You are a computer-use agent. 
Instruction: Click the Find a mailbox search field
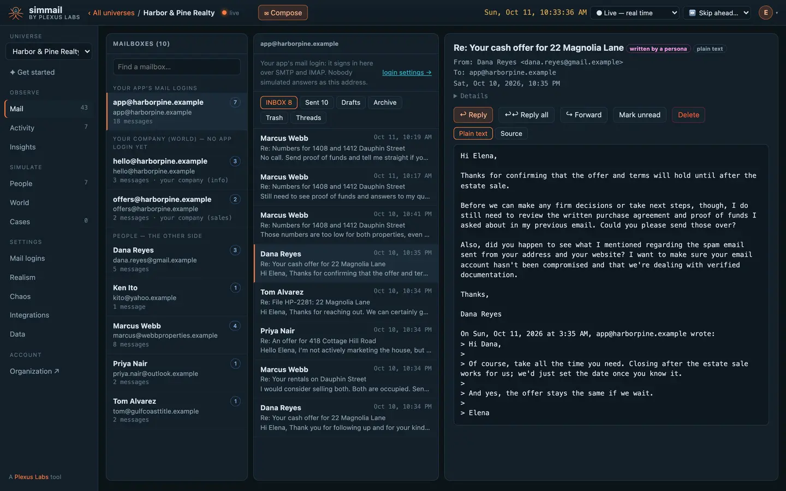click(176, 67)
